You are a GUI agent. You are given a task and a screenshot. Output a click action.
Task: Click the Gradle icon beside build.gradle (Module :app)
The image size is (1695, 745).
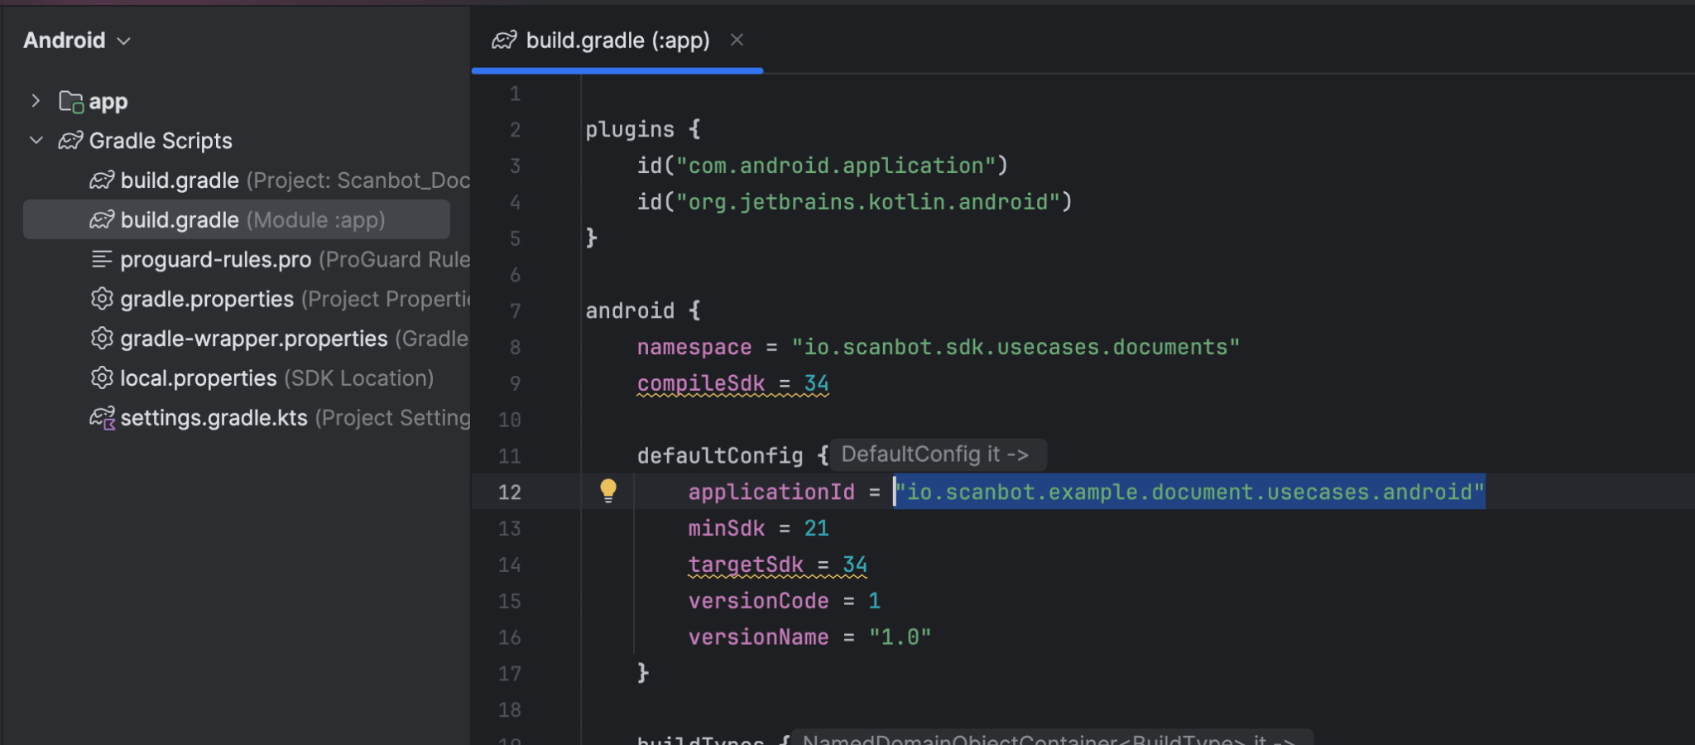[x=101, y=219]
